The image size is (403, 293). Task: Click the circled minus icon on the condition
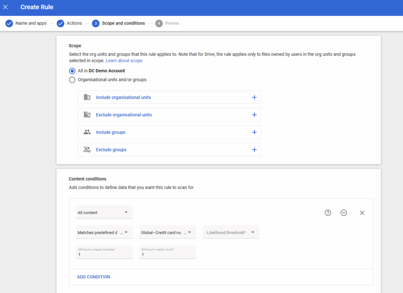pos(344,213)
